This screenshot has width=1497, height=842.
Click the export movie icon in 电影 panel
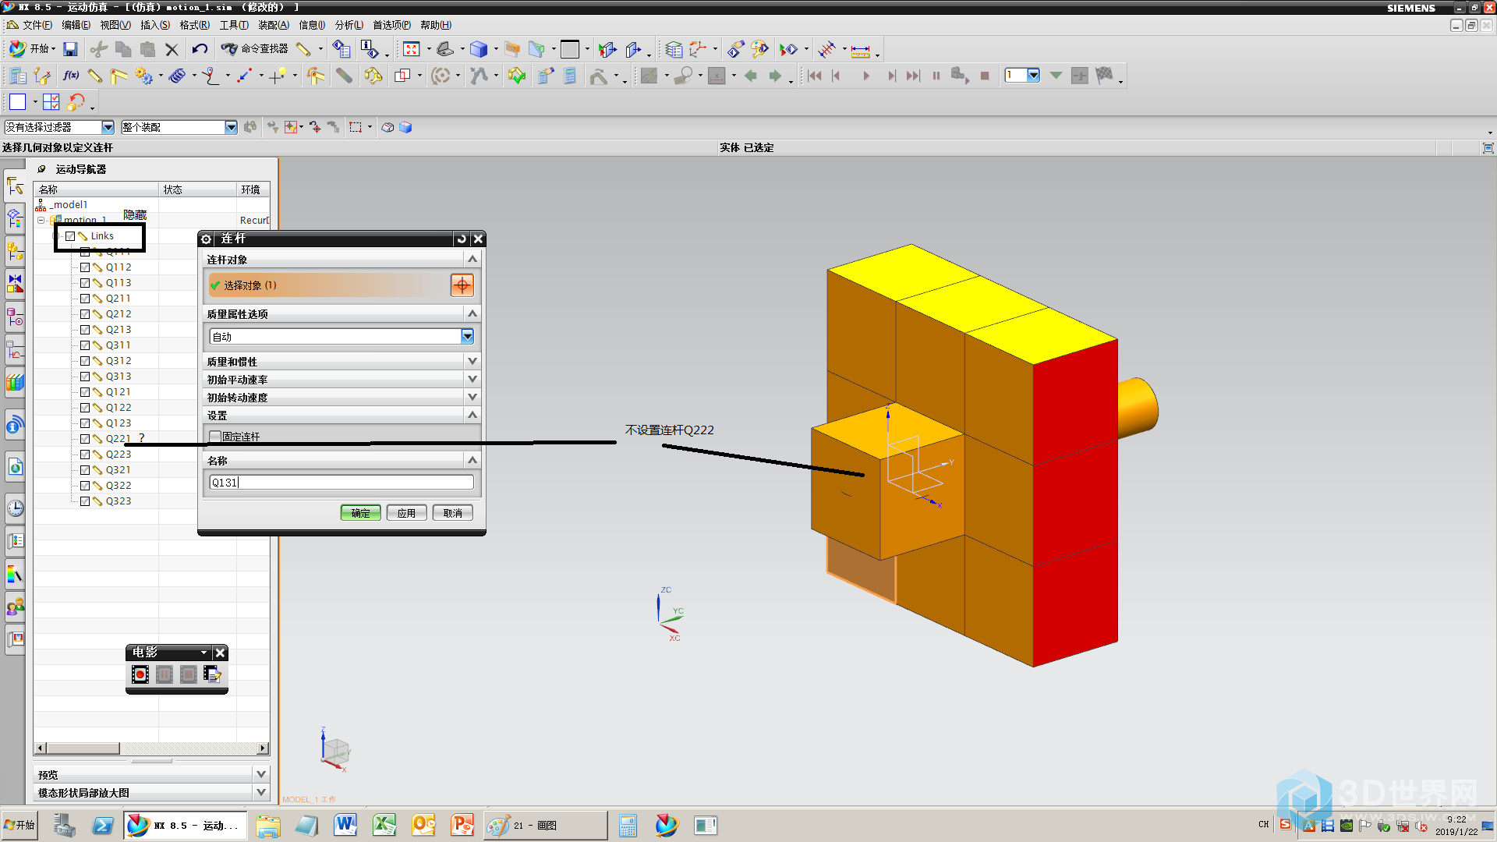click(213, 674)
